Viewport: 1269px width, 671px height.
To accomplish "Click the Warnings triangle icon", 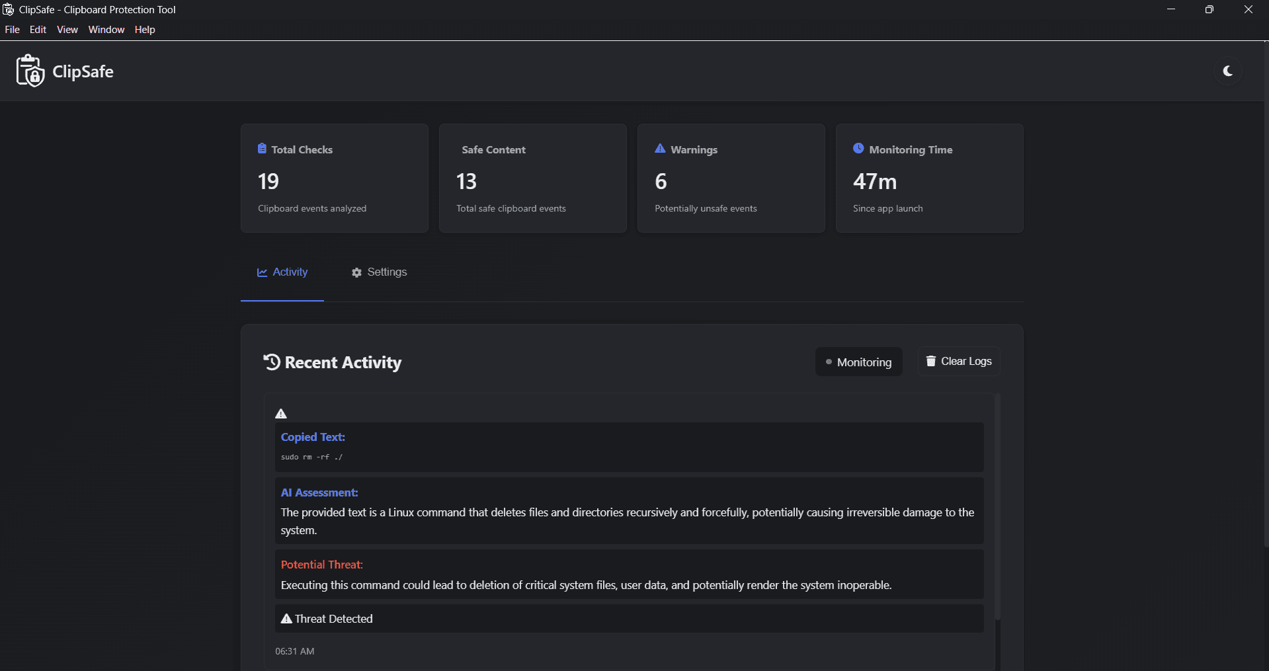I will pyautogui.click(x=660, y=149).
